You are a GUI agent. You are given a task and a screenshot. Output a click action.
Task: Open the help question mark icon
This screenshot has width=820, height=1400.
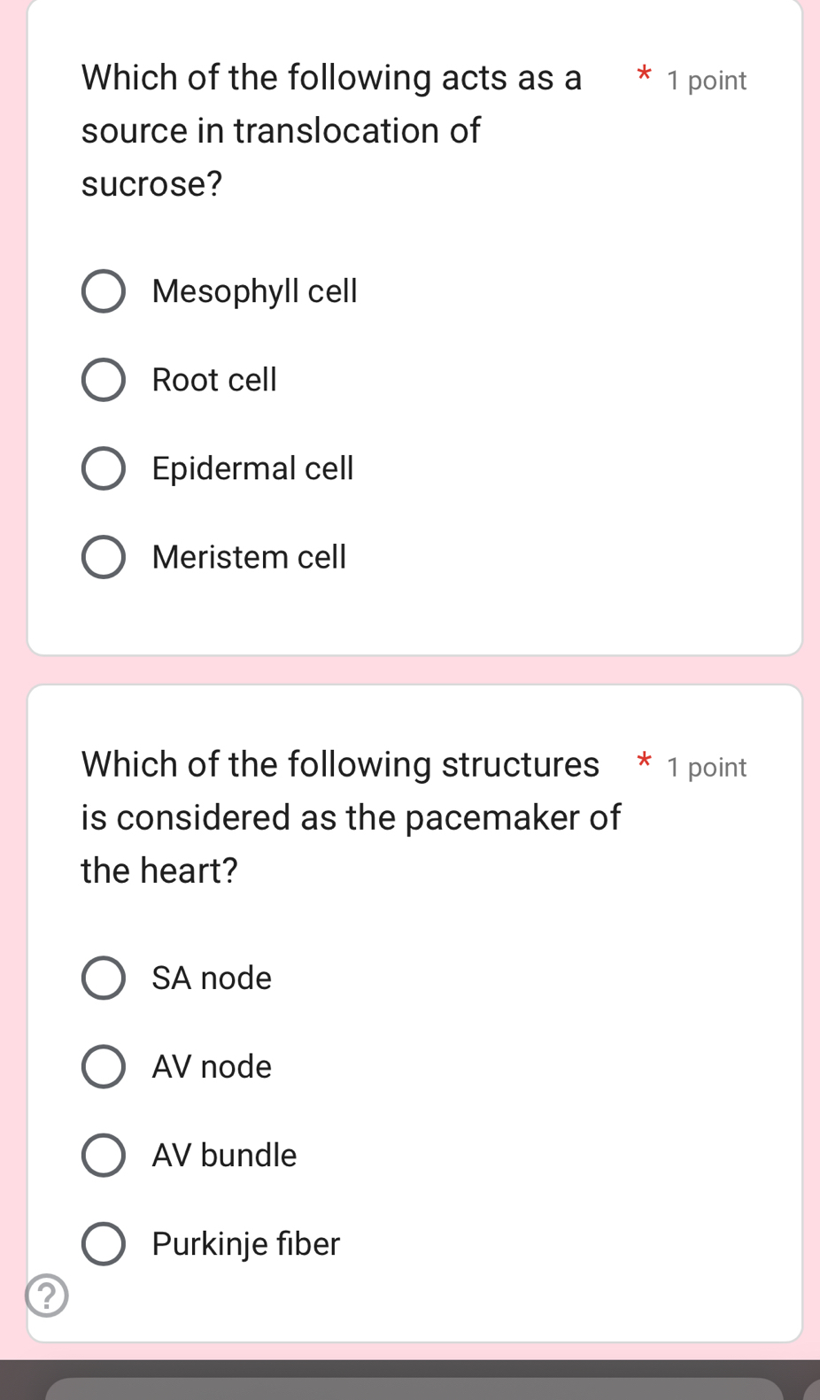coord(47,1296)
